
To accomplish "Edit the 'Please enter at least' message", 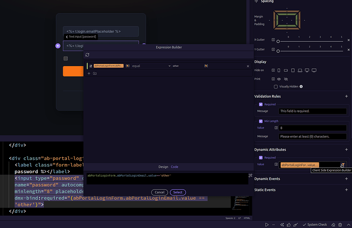I will pos(313,136).
